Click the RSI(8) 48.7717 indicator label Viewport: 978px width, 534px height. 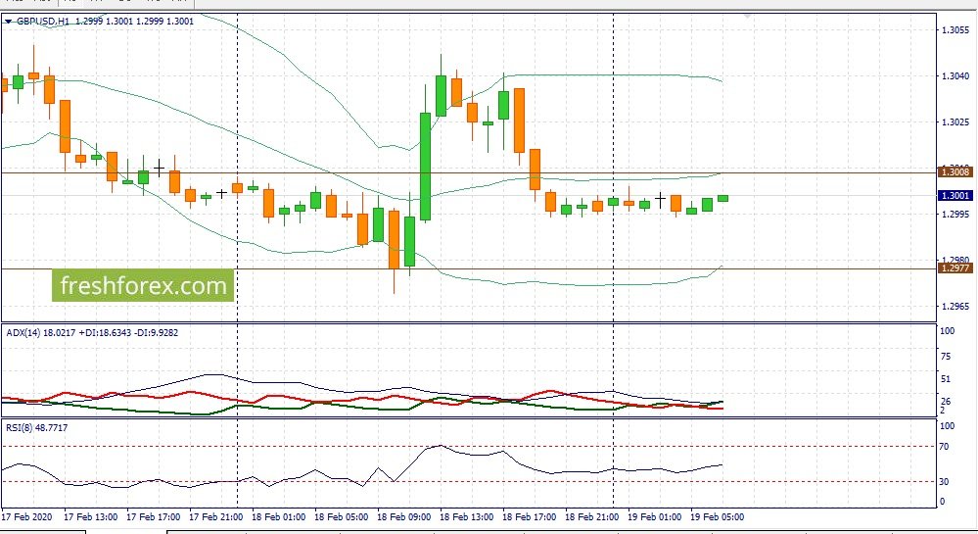tap(37, 428)
